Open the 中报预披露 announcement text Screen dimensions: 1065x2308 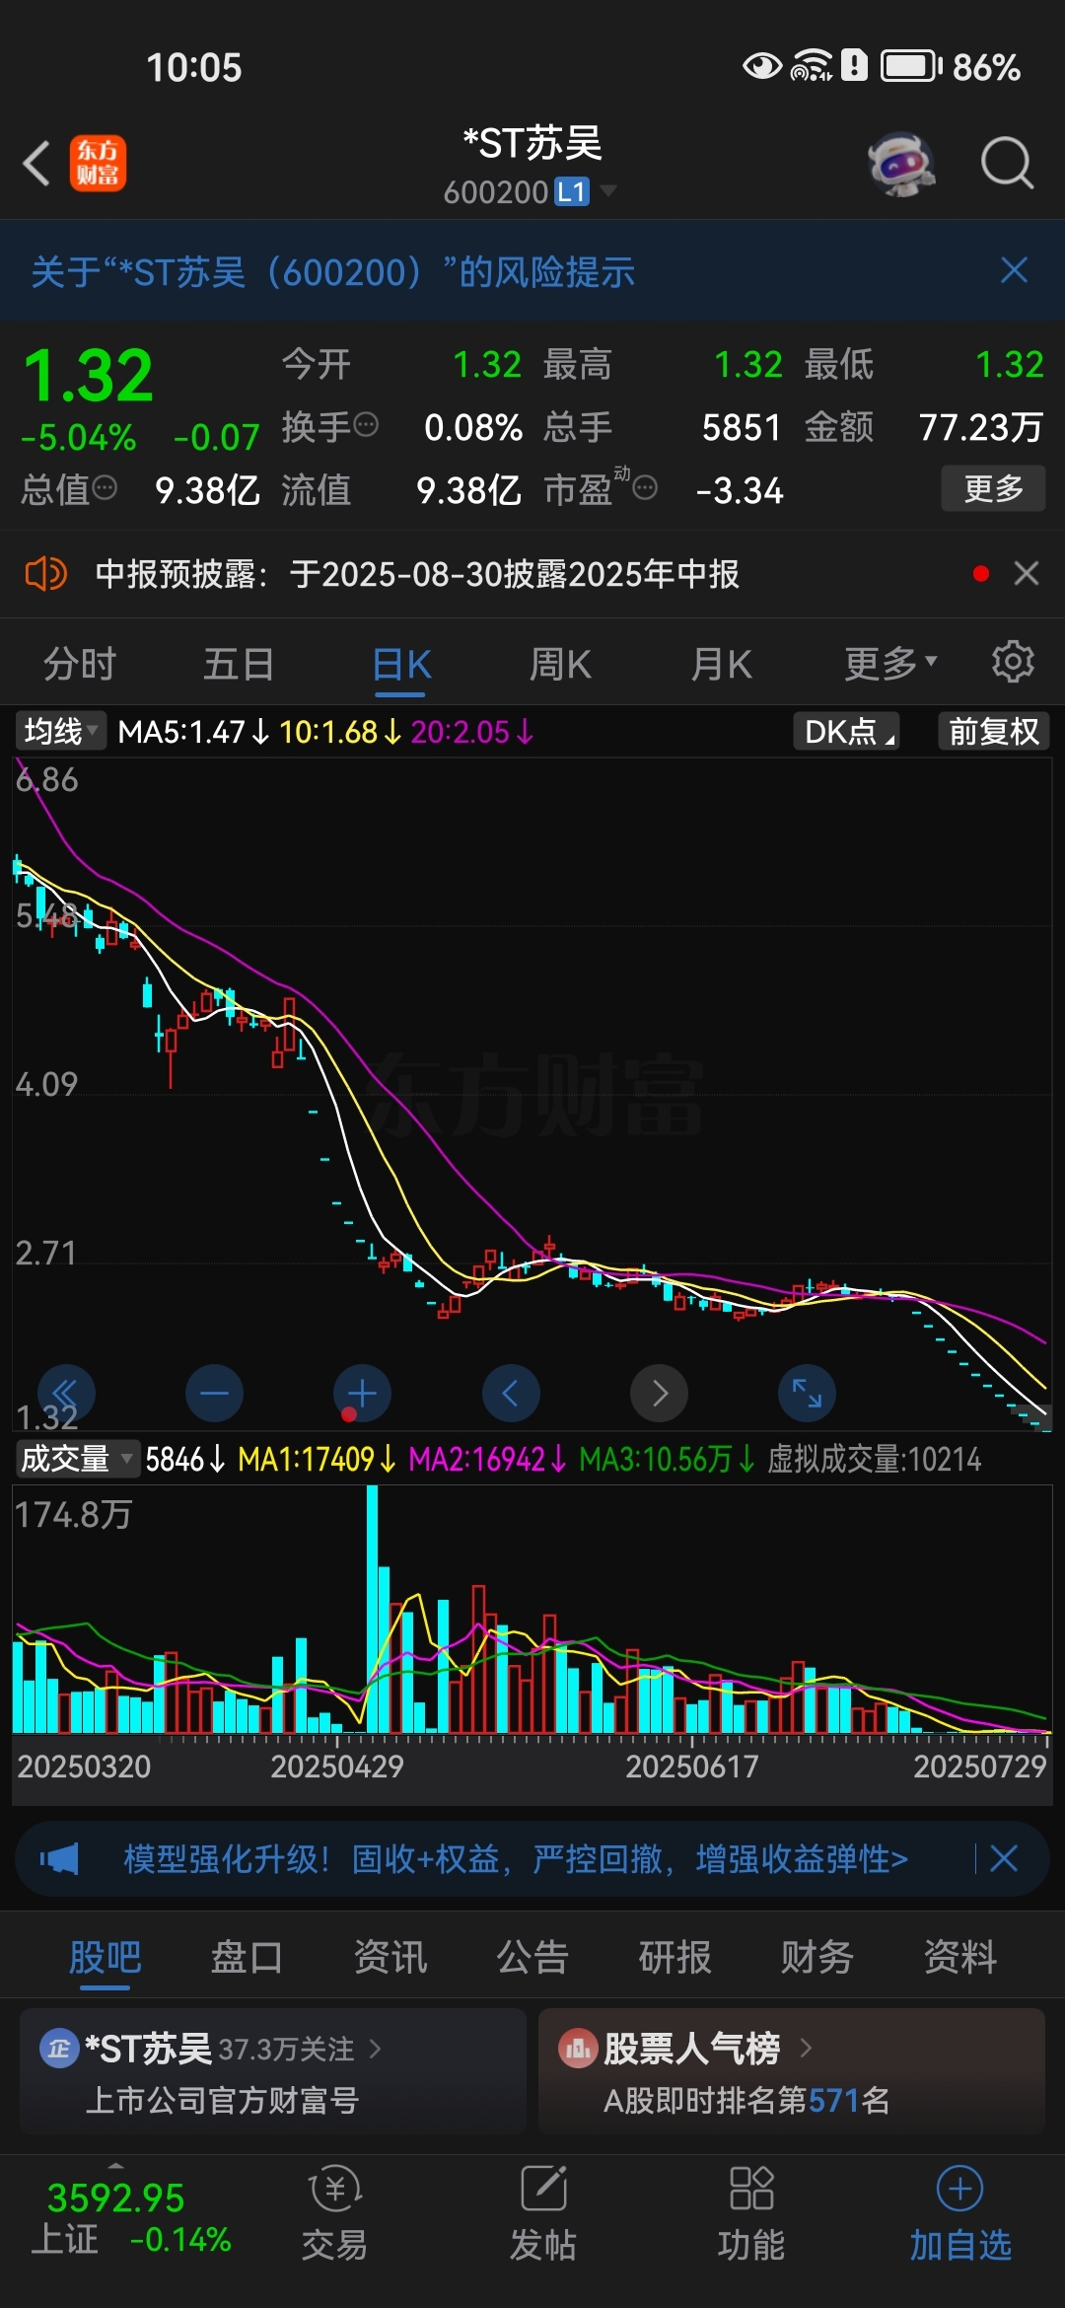(417, 574)
